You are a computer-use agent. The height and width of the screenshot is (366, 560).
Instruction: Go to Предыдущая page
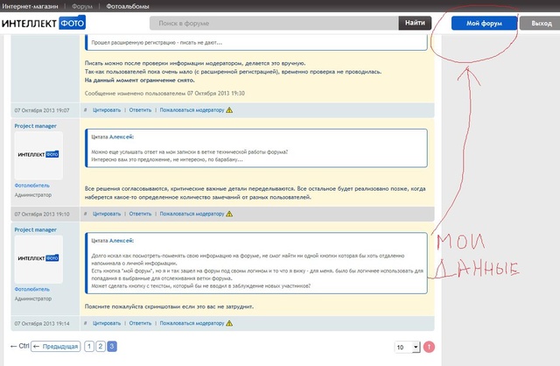(x=55, y=347)
